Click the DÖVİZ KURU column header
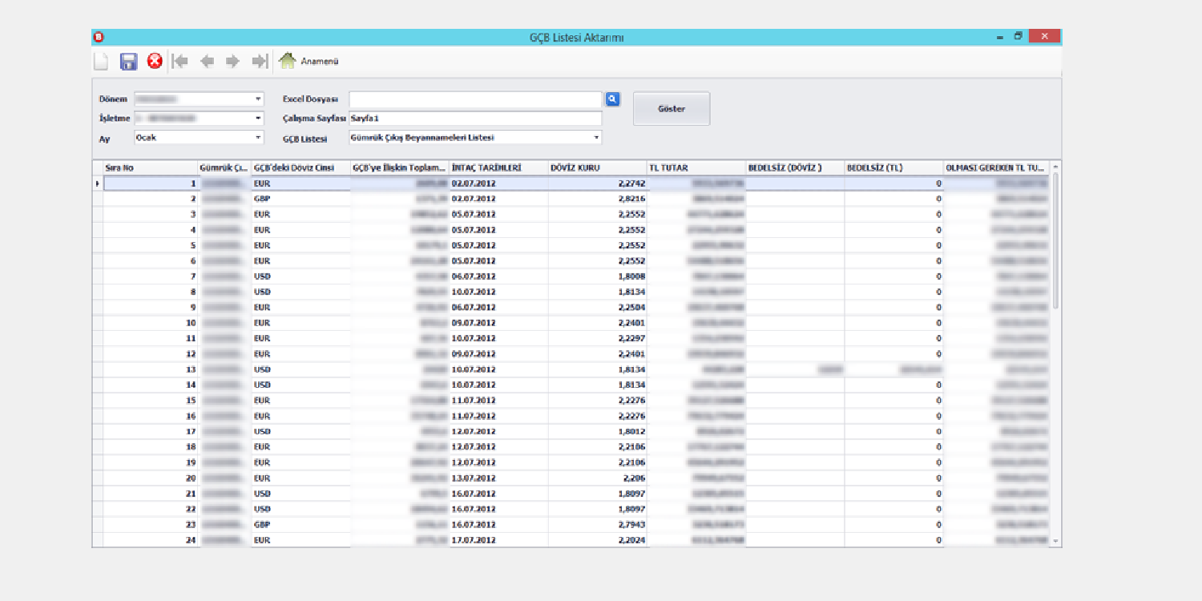1202x601 pixels. pos(596,168)
